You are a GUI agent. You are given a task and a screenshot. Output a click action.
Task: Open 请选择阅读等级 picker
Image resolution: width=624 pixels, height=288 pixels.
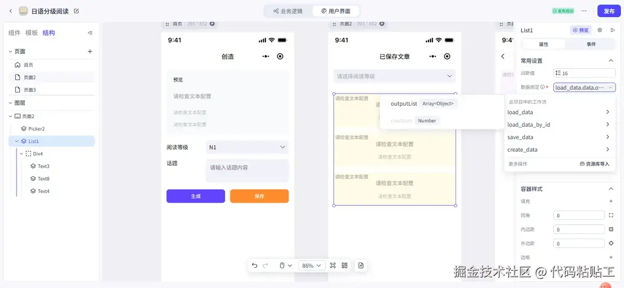point(394,76)
